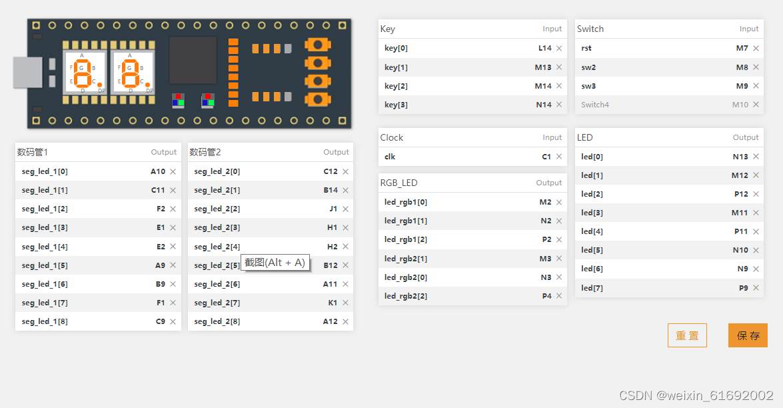Screen dimensions: 783x408
Task: Remove led_rgb2[1] pin M3
Action: (559, 259)
